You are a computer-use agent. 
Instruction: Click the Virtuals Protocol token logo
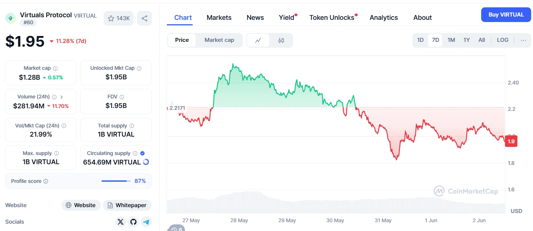coord(11,18)
